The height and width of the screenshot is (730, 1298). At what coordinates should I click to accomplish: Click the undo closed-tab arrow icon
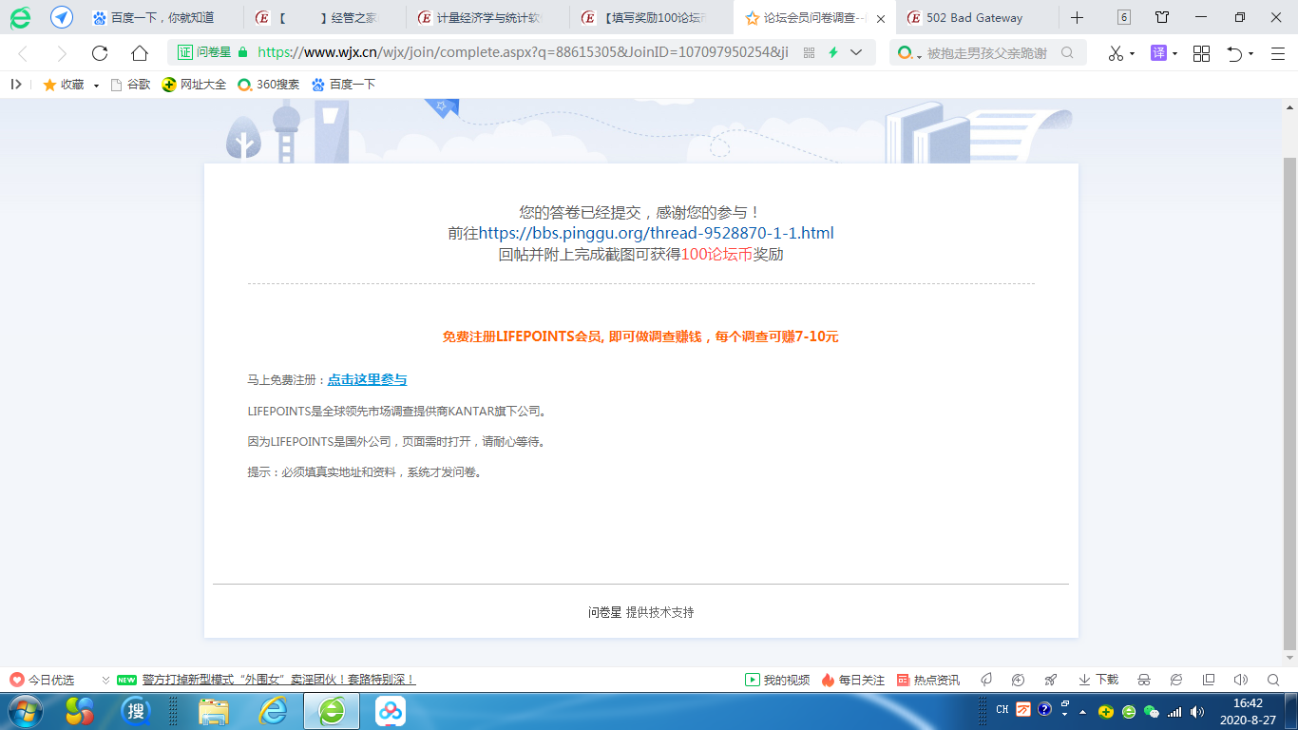[1234, 53]
